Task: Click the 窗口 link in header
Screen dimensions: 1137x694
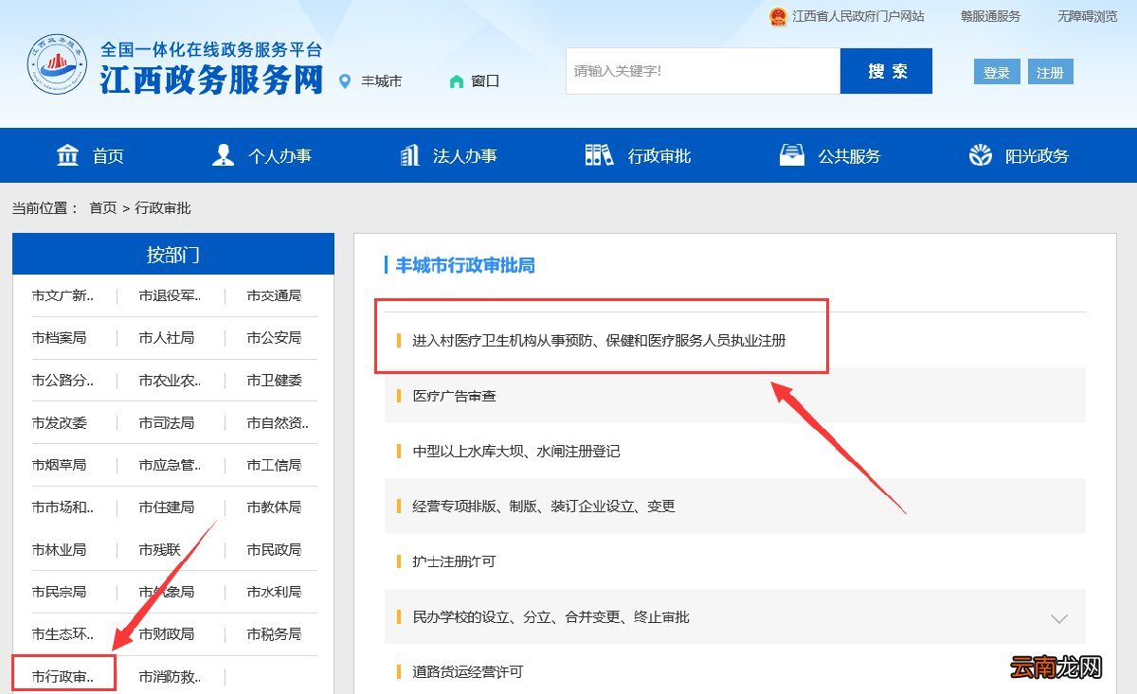Action: point(485,81)
